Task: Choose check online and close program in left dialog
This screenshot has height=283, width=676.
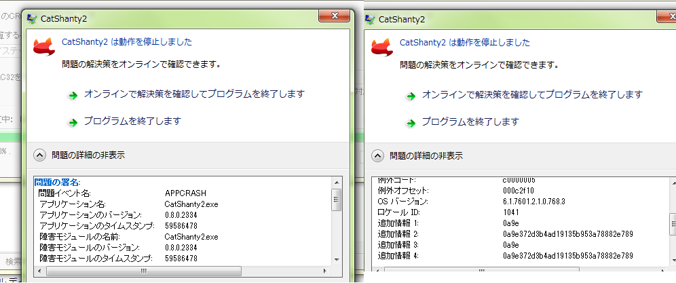Action: pos(194,94)
